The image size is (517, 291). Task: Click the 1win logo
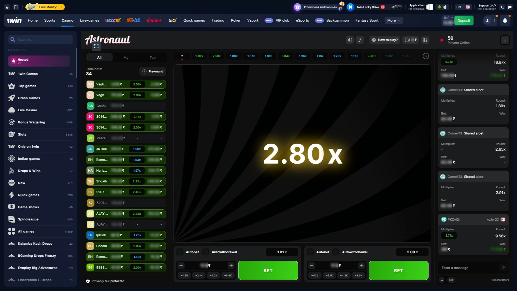(x=14, y=20)
